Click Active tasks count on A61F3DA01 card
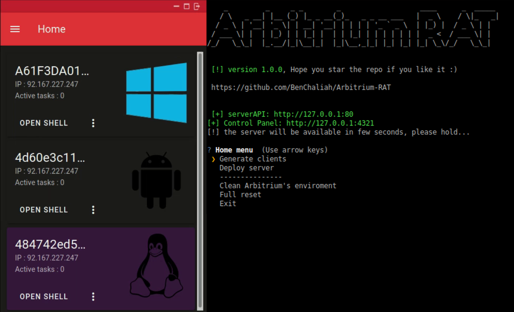 39,96
